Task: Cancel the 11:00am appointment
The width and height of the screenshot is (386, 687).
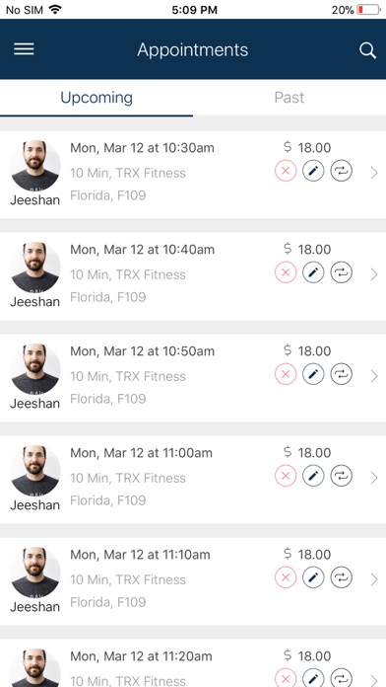Action: (286, 476)
